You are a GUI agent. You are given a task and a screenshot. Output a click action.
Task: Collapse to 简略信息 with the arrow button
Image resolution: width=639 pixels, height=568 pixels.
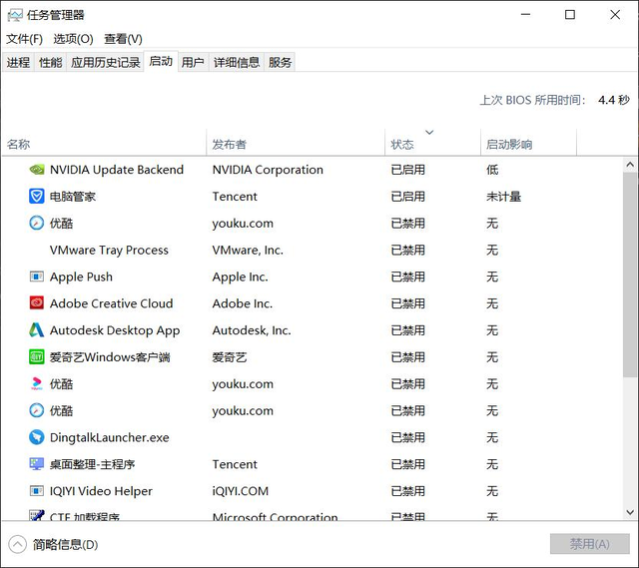18,544
